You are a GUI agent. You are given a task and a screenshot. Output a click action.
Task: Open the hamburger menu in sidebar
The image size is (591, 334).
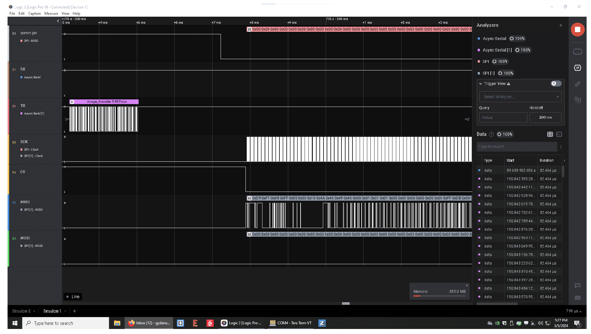577,298
